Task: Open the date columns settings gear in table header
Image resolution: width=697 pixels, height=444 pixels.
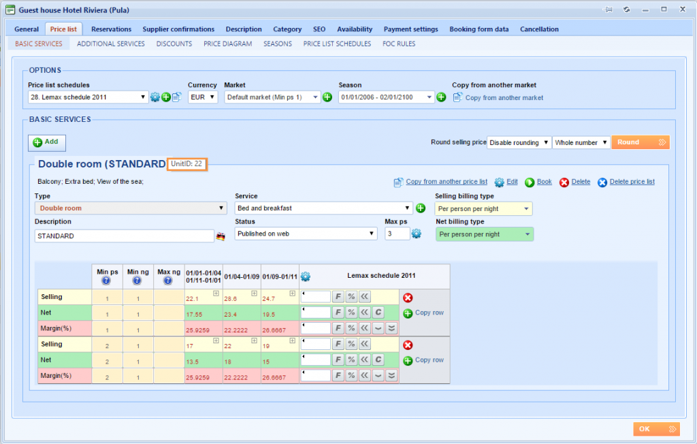Action: (306, 276)
